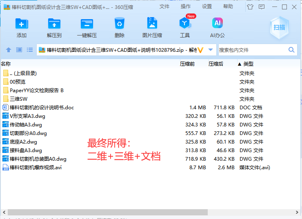Click the 添加 (Add) toolbar icon
The height and width of the screenshot is (219, 302).
tap(22, 24)
